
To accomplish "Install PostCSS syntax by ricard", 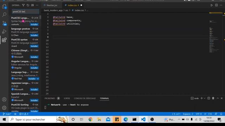I will pos(34,46).
